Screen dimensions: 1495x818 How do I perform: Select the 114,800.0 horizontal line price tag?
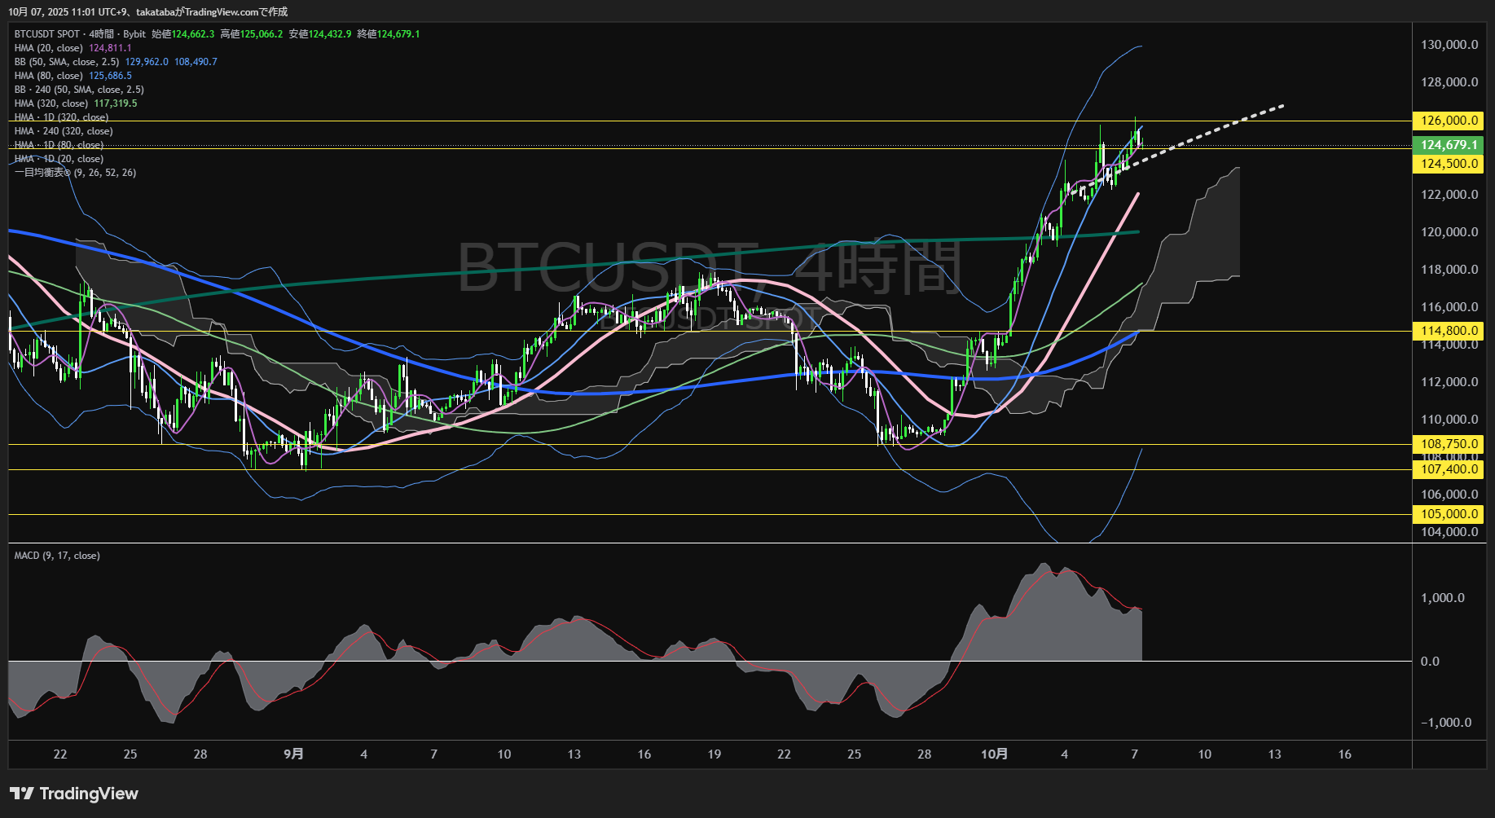coord(1449,331)
